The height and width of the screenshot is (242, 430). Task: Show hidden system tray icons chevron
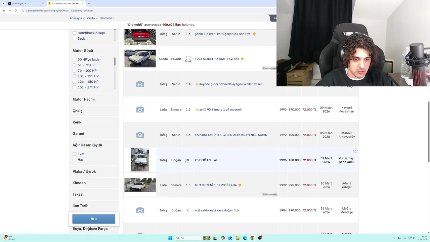point(394,238)
